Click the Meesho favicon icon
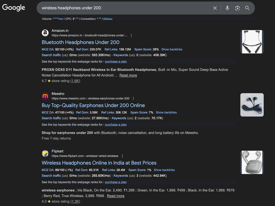Viewport: 275px width, 206px height. pyautogui.click(x=45, y=96)
